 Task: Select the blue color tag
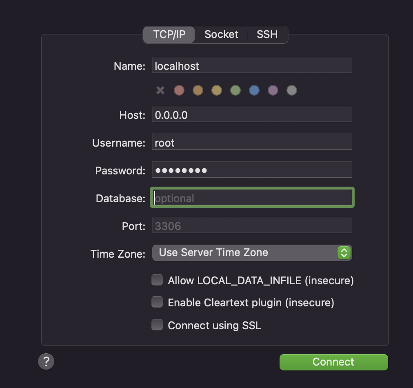(254, 90)
